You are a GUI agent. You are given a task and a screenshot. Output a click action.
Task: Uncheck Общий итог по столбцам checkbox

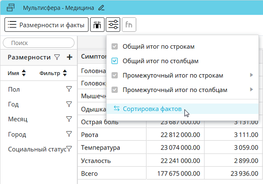[x=115, y=61]
